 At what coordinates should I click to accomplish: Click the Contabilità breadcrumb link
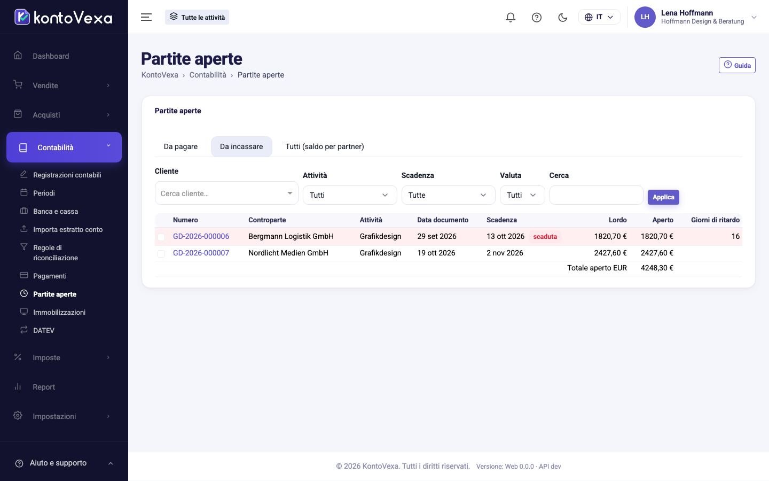(x=208, y=75)
